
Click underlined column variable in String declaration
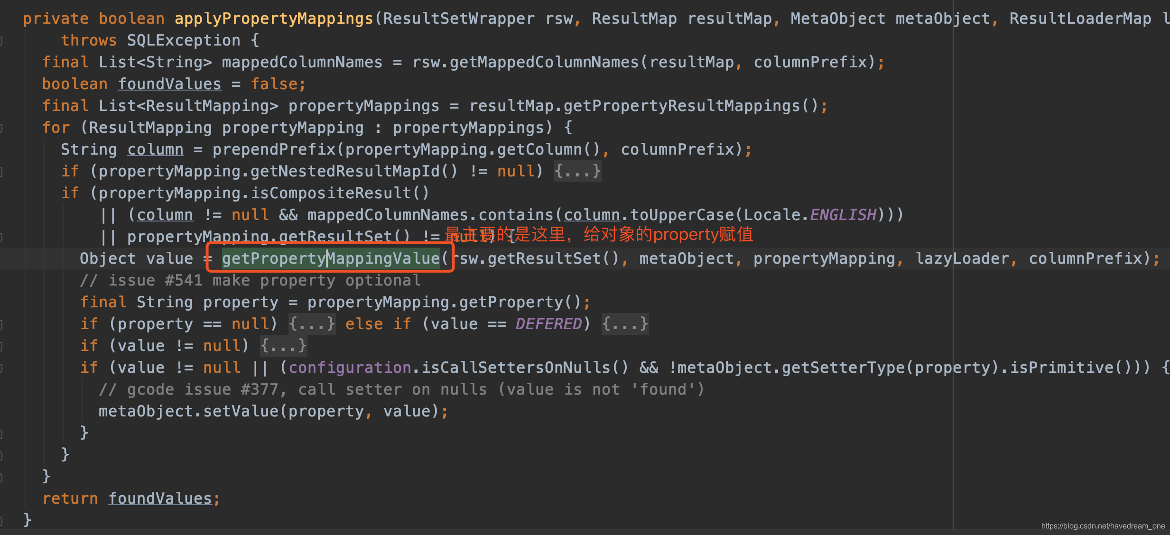click(x=155, y=149)
